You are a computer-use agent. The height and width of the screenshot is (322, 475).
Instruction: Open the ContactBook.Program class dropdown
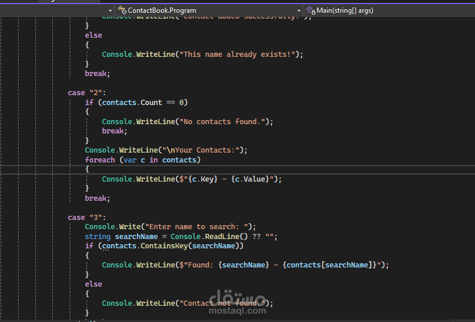coord(209,10)
